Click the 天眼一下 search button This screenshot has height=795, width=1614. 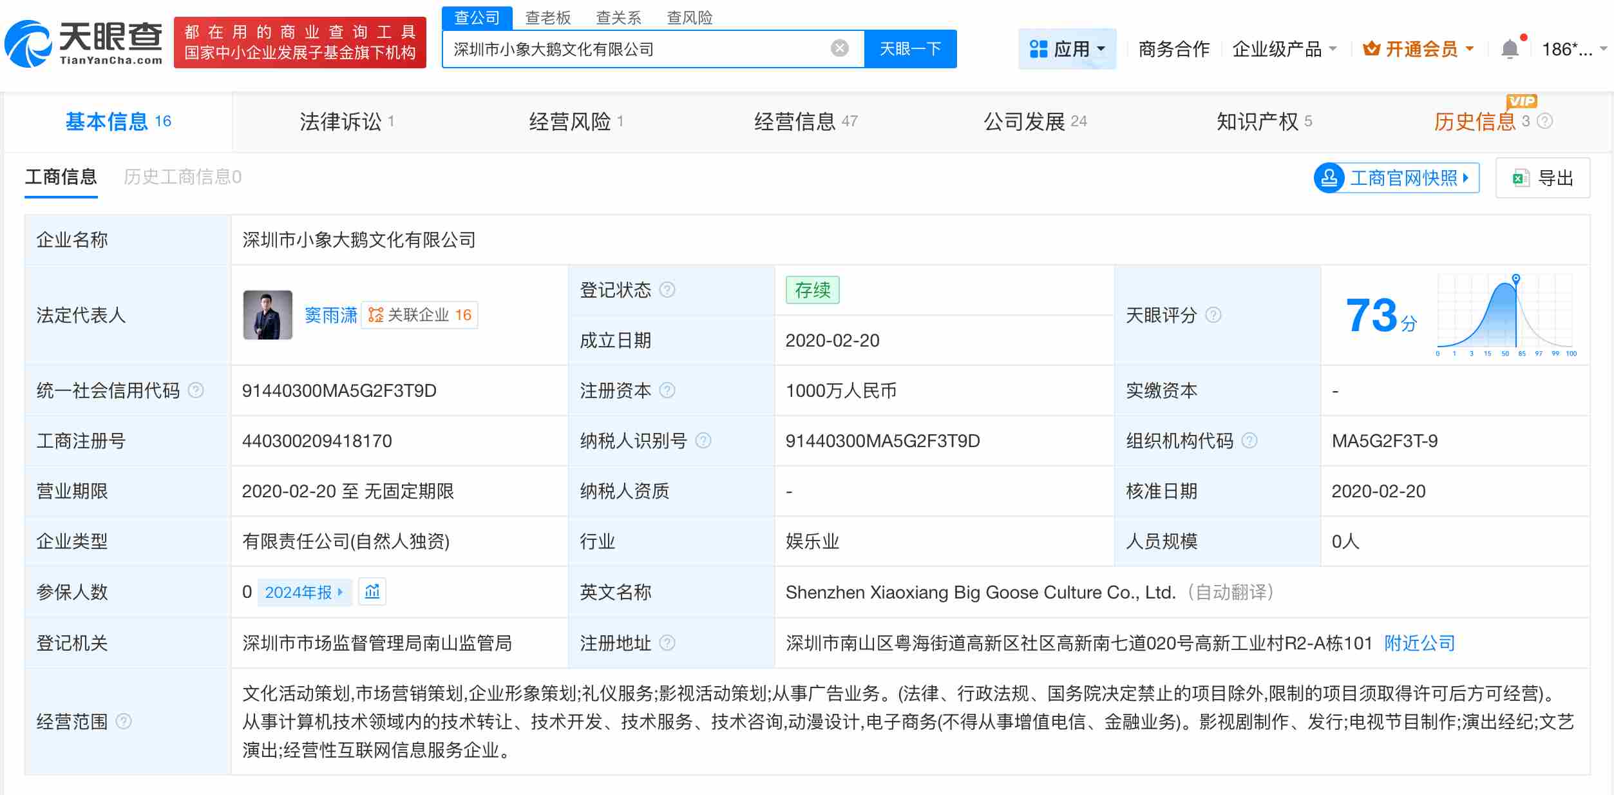pyautogui.click(x=910, y=48)
